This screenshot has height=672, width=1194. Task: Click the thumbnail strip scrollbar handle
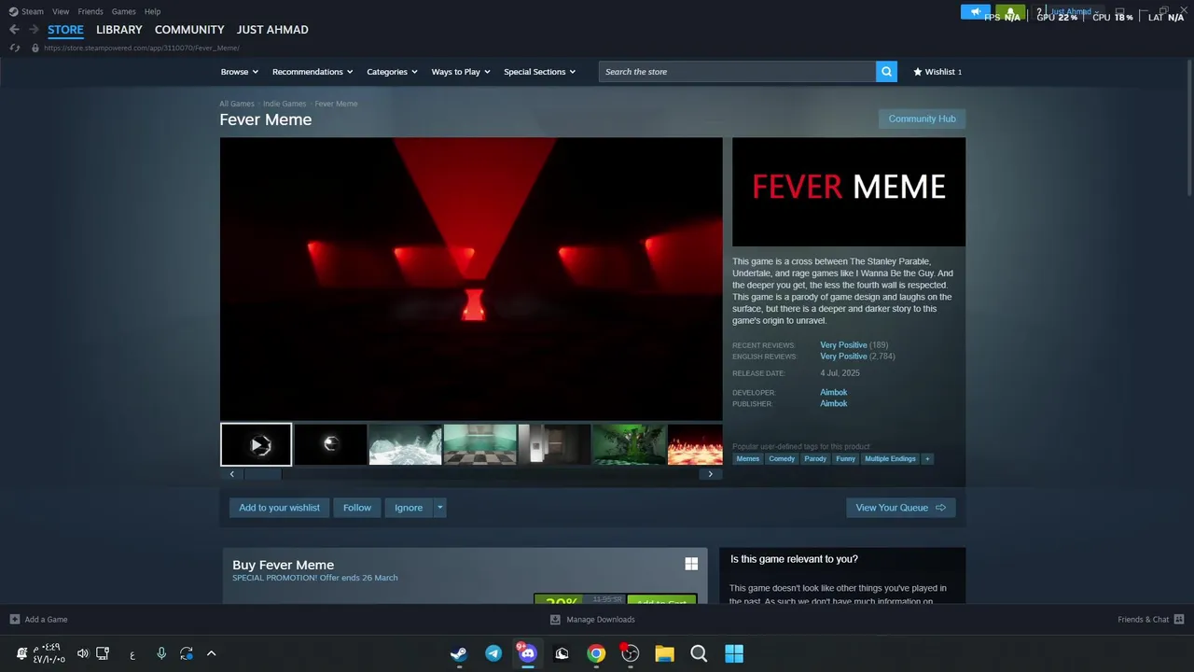[x=262, y=474]
